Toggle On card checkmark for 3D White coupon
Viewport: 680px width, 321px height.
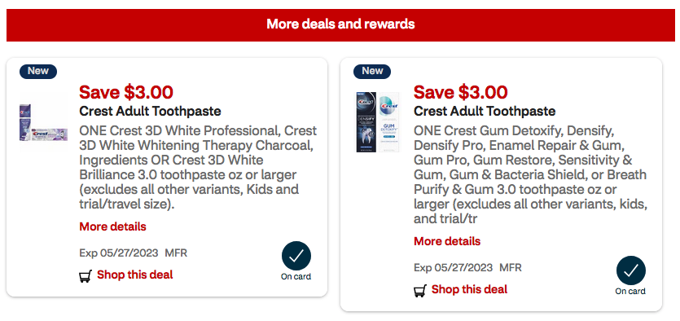click(296, 256)
